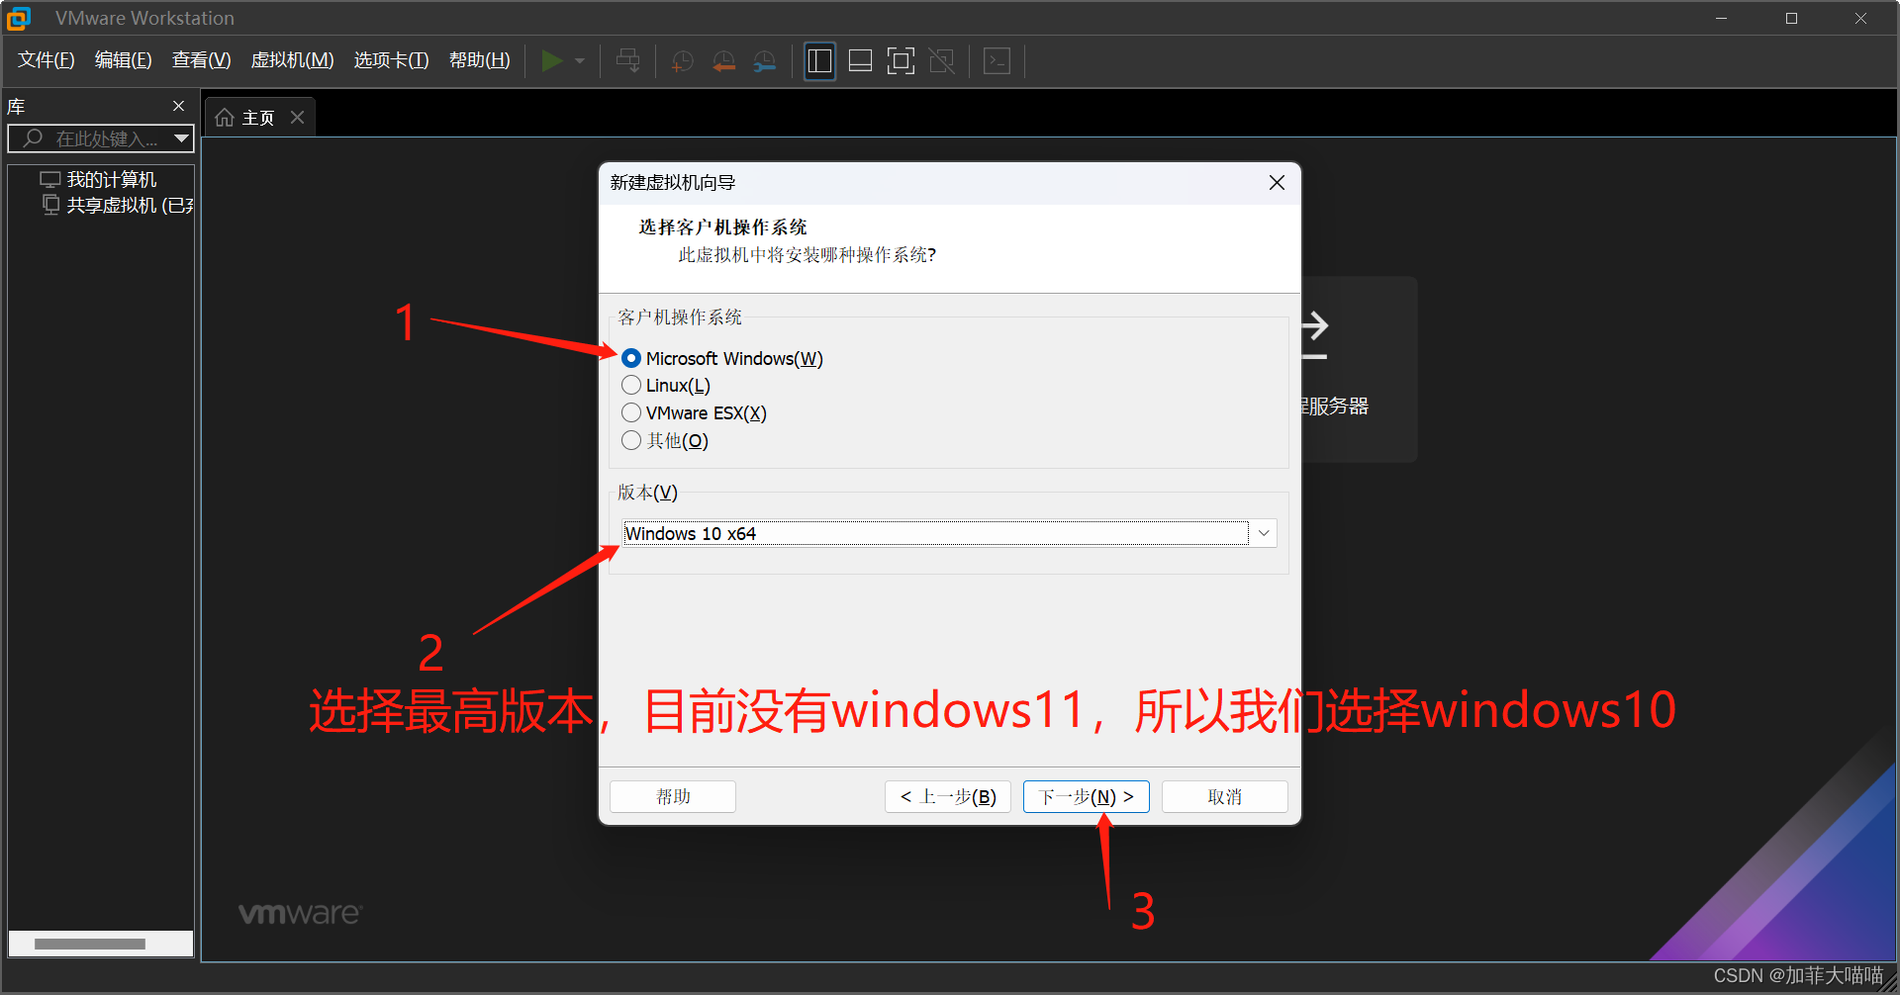Click the revert to snapshot icon
1900x995 pixels.
723,61
